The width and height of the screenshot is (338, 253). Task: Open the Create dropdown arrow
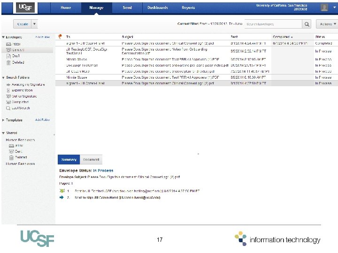point(34,24)
